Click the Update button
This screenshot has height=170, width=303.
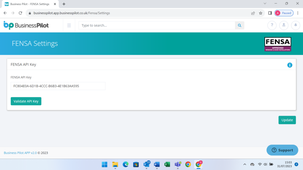(287, 120)
